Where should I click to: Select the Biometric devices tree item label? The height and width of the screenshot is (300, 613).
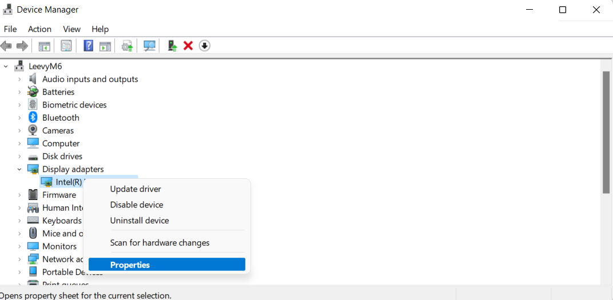pos(74,105)
